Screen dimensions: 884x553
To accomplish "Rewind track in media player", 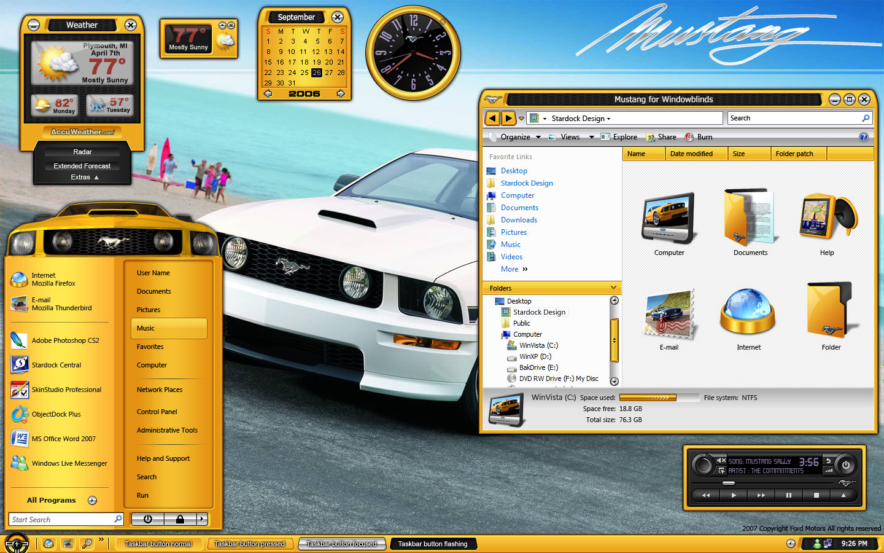I will (706, 495).
